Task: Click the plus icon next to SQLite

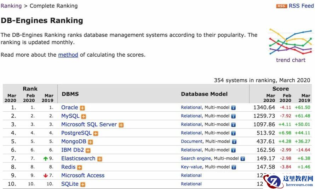Action: 82,184
